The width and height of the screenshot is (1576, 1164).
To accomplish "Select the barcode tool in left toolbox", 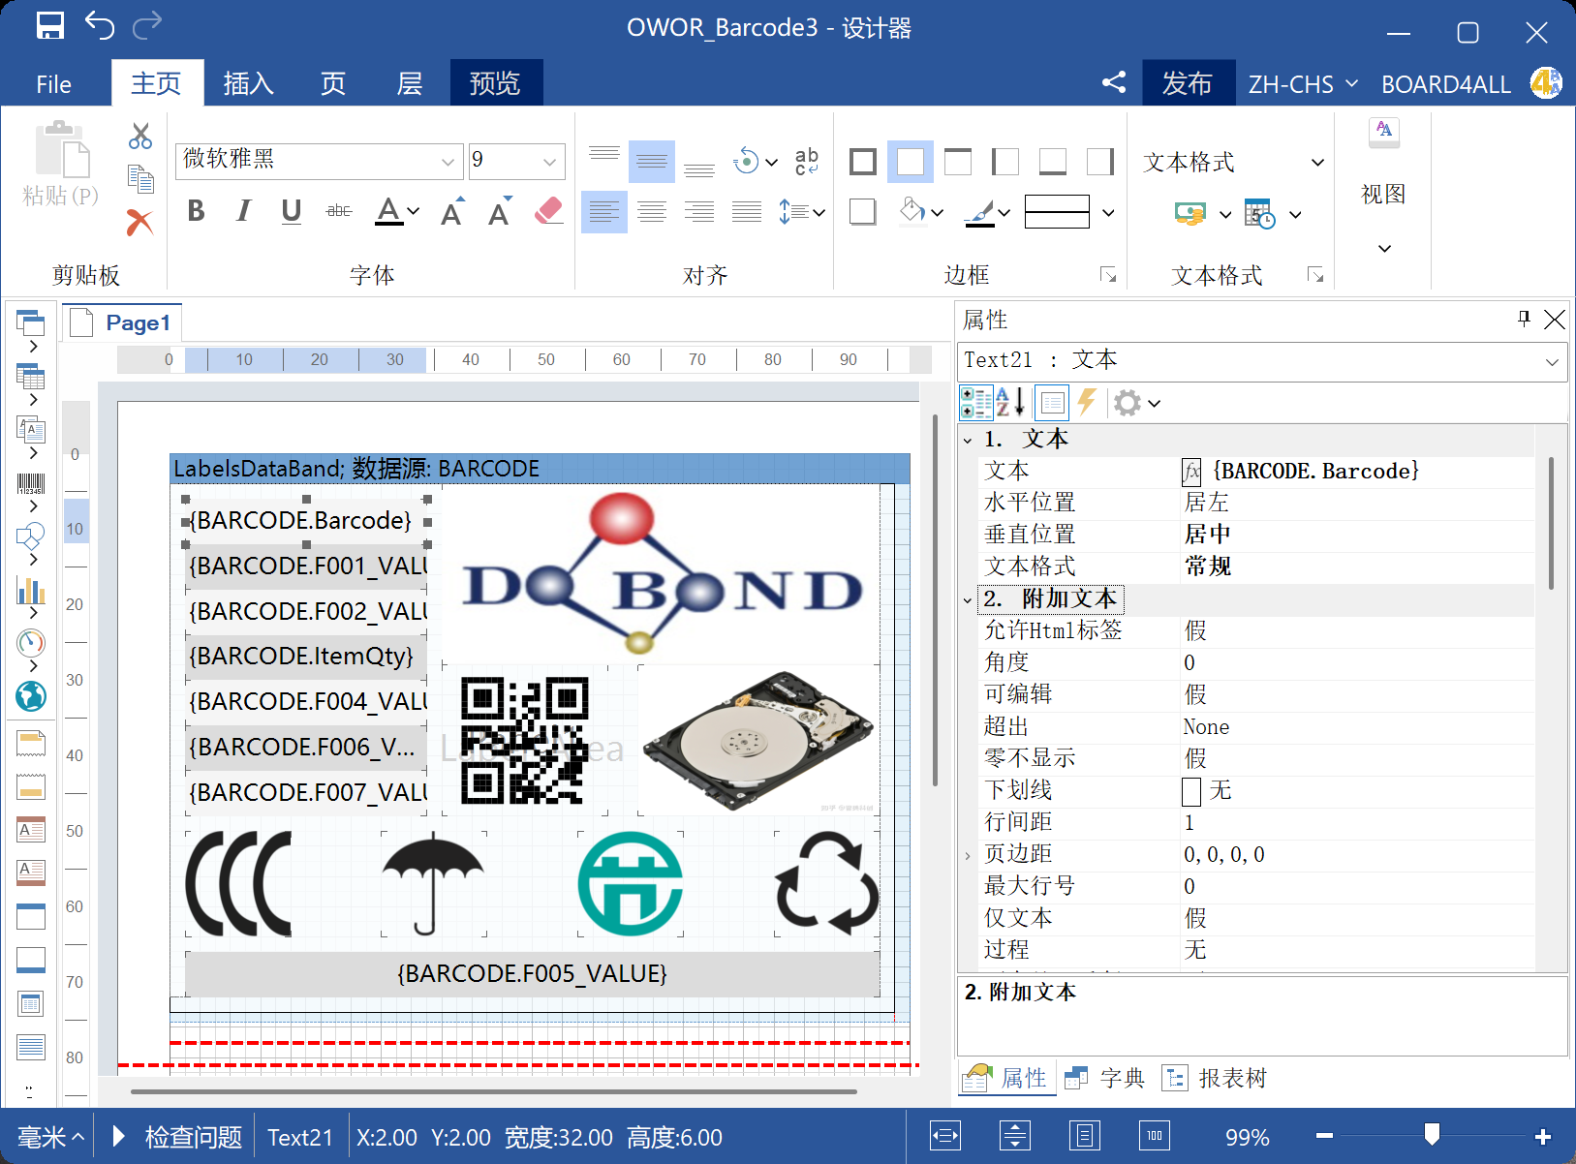I will click(x=31, y=484).
